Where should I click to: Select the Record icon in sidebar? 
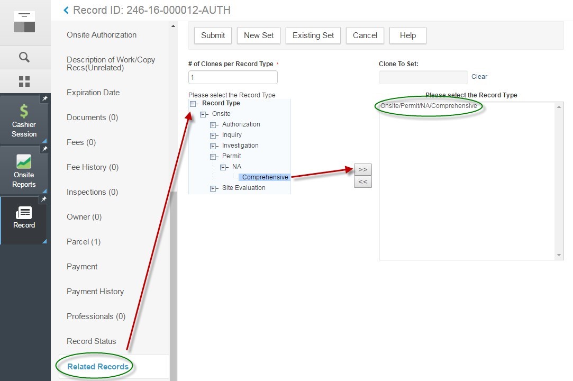click(24, 213)
